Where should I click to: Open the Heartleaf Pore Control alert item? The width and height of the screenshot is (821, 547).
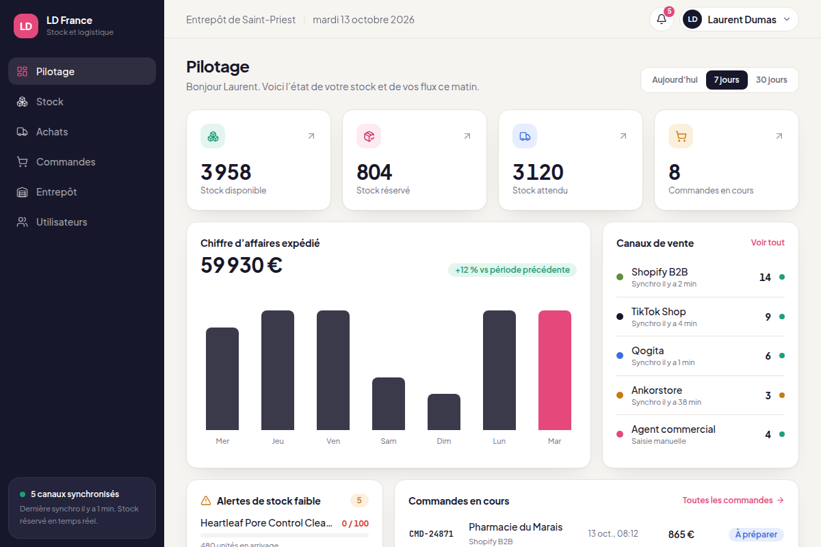(x=285, y=533)
